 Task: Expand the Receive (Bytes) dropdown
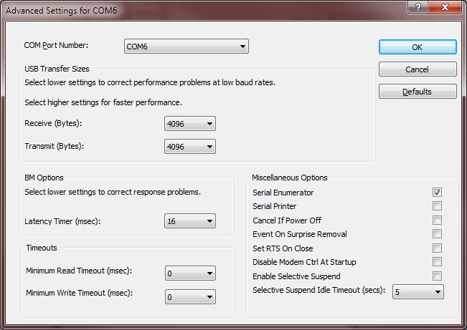click(190, 124)
